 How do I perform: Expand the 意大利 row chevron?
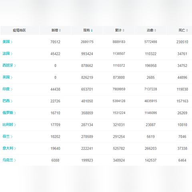point(15,148)
